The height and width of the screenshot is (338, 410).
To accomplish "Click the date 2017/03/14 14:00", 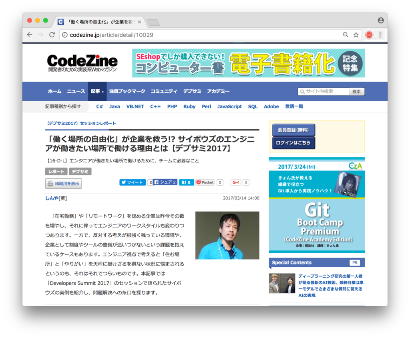I will coord(241,198).
